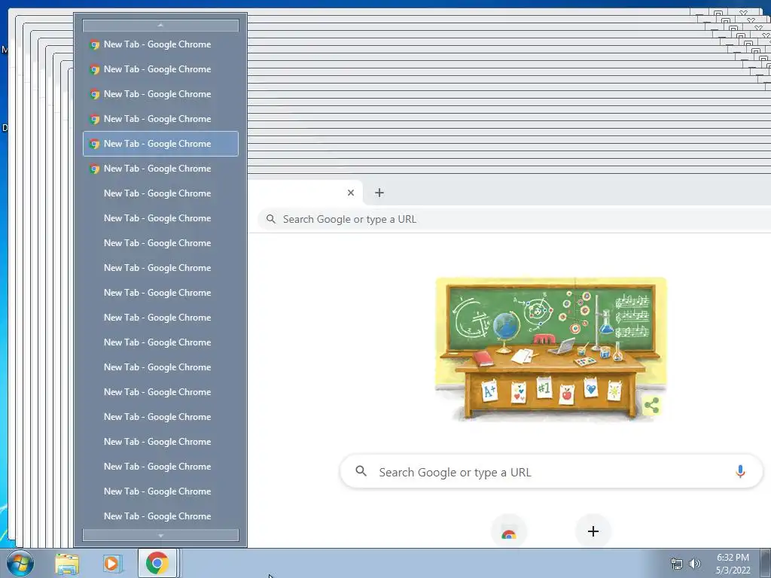
Task: Click the Show desktop strip
Action: point(766,563)
